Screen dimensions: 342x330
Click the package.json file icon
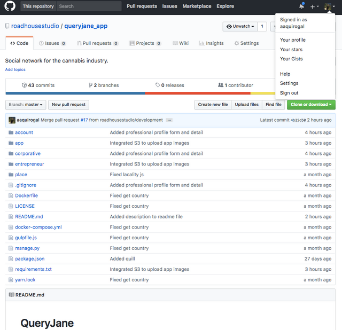coord(11,259)
